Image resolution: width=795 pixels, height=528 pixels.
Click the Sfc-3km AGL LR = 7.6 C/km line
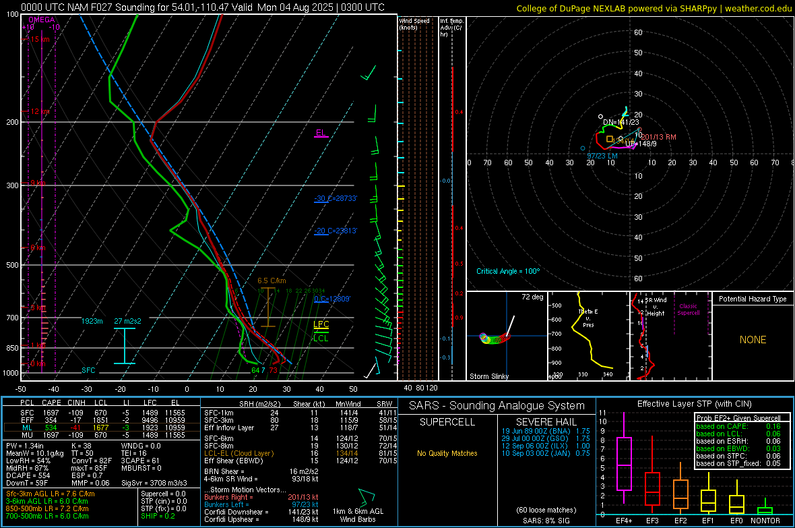51,494
